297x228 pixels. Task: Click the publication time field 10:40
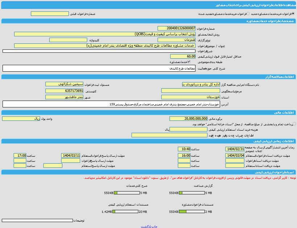coord(184,149)
